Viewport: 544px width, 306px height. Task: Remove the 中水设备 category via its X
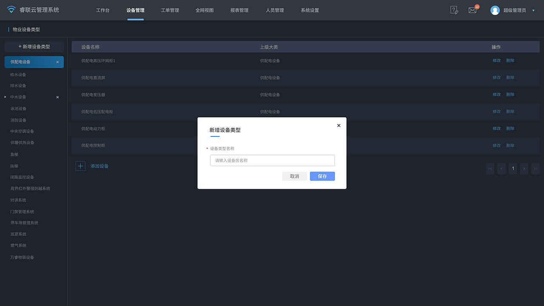(58, 97)
